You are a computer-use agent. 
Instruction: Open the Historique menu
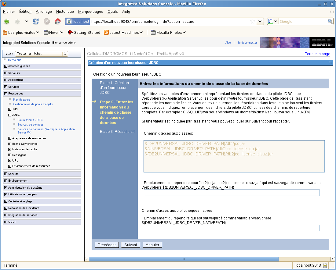coord(65,12)
